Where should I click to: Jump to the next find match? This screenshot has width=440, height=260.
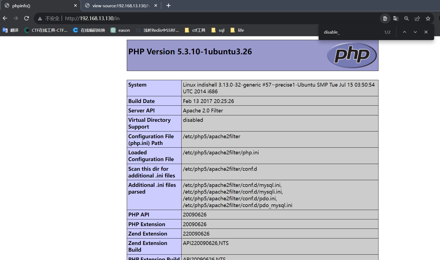click(x=415, y=32)
